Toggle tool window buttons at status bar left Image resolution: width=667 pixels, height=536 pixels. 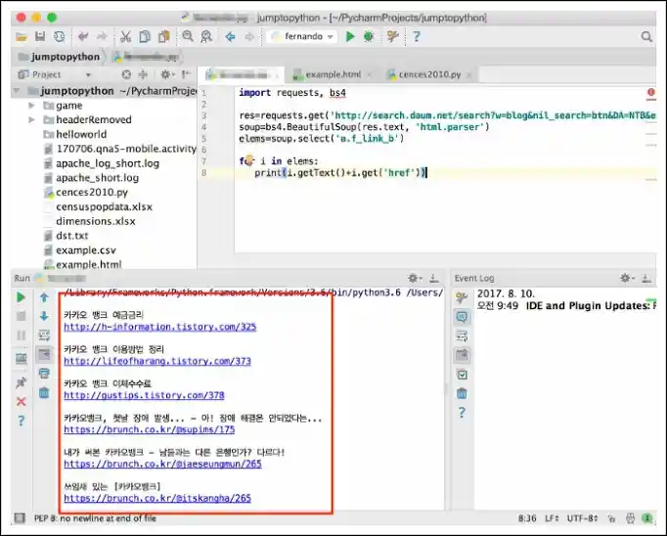[x=20, y=517]
